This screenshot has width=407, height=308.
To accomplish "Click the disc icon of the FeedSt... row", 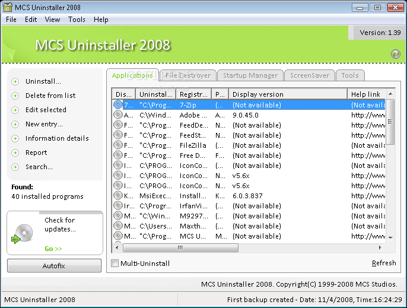I will (x=118, y=135).
